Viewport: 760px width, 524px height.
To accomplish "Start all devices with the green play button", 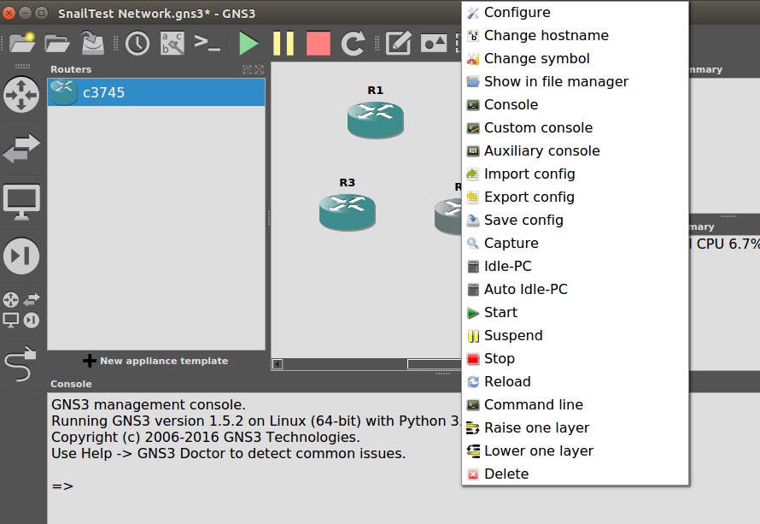I will tap(248, 44).
